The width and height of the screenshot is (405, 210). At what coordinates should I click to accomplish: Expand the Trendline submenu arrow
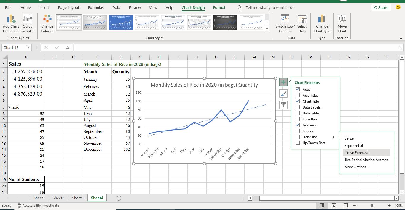pos(333,137)
